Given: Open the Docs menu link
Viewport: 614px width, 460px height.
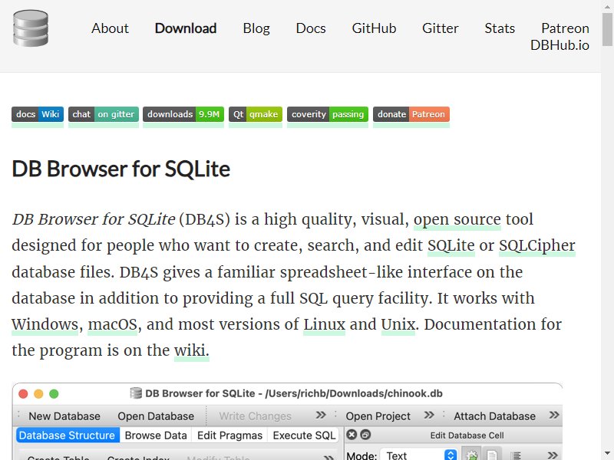Looking at the screenshot, I should pos(311,28).
